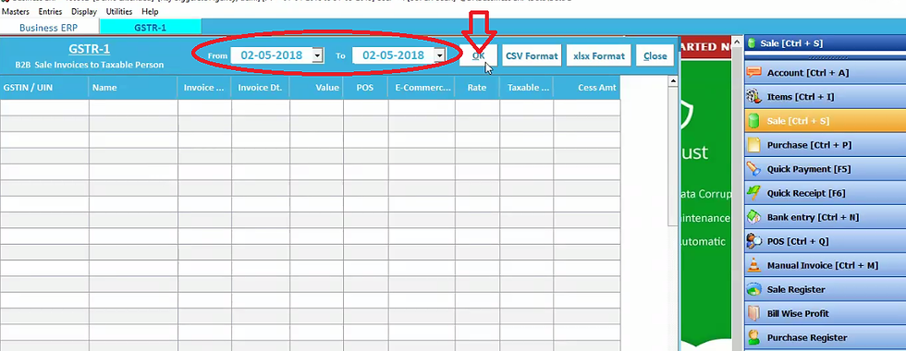The height and width of the screenshot is (351, 906).
Task: Open Manual Invoice [Ctrl + M] shortcut
Action: [825, 266]
